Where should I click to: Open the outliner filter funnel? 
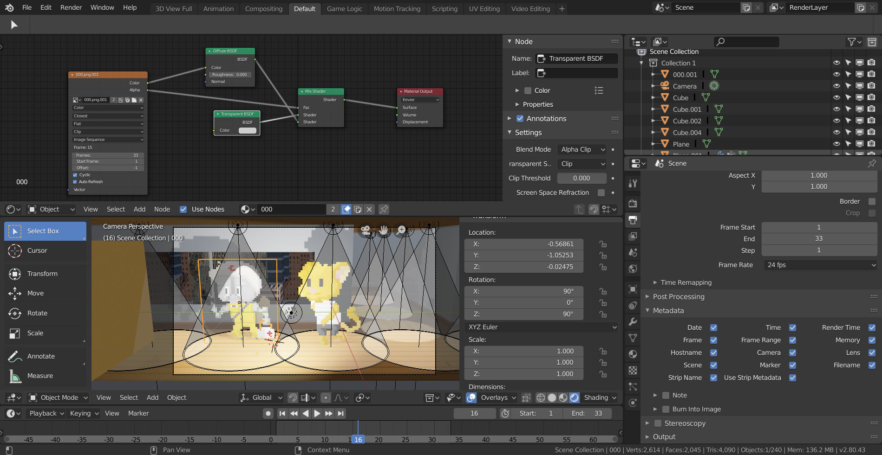tap(854, 42)
